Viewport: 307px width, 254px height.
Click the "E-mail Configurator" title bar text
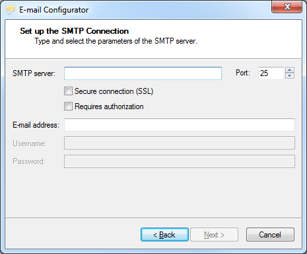[x=54, y=10]
